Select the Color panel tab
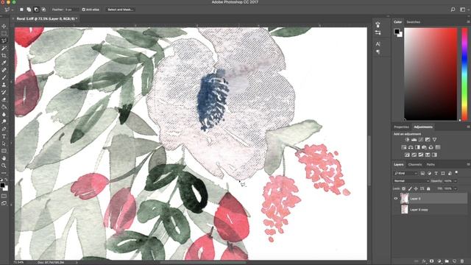 click(x=397, y=22)
